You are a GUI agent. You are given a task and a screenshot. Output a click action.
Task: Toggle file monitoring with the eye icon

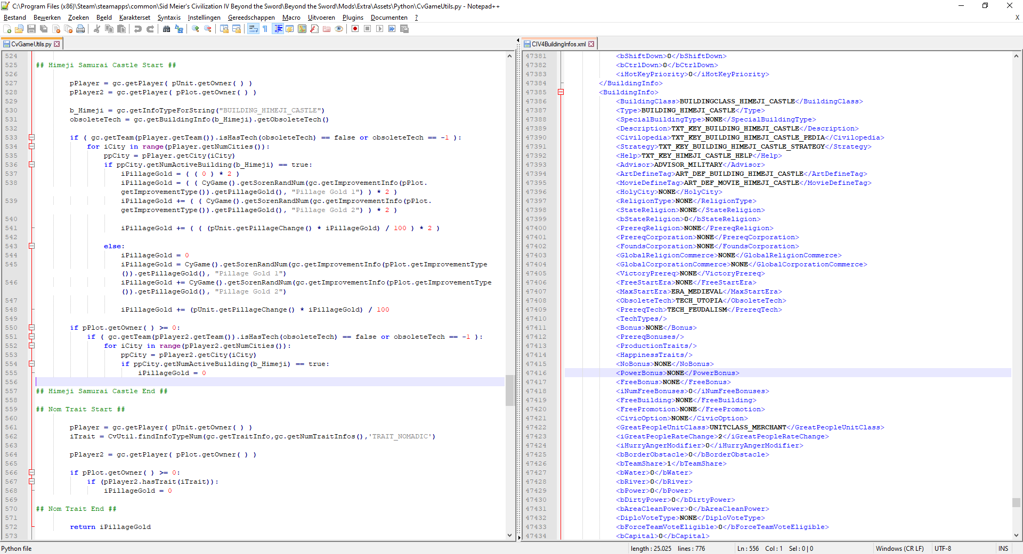[x=339, y=29]
